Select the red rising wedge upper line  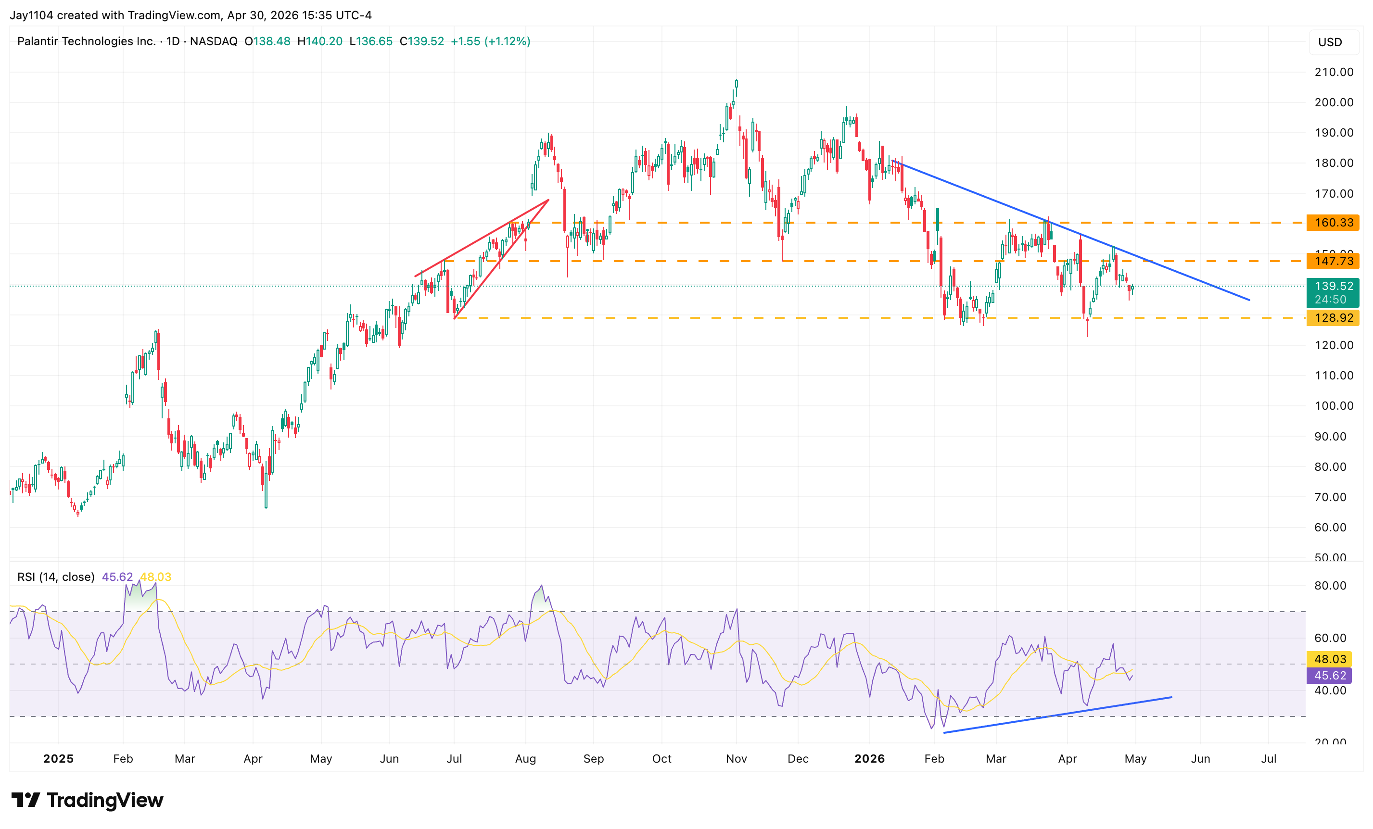(482, 238)
